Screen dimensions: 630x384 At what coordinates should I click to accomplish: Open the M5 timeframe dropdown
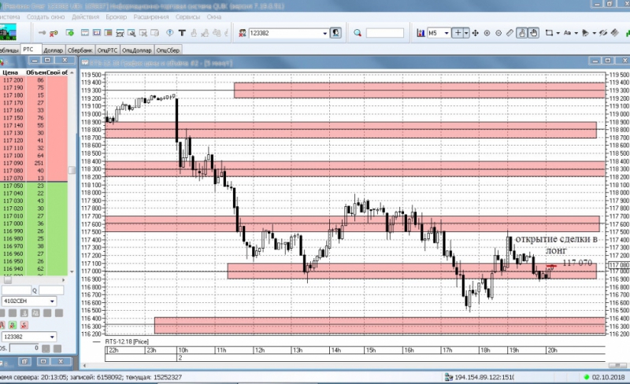point(447,33)
